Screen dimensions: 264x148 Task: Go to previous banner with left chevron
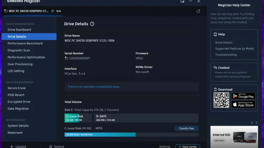point(252,123)
